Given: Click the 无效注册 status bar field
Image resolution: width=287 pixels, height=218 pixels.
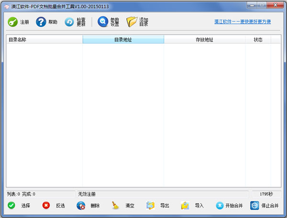Looking at the screenshot, I should [163, 194].
